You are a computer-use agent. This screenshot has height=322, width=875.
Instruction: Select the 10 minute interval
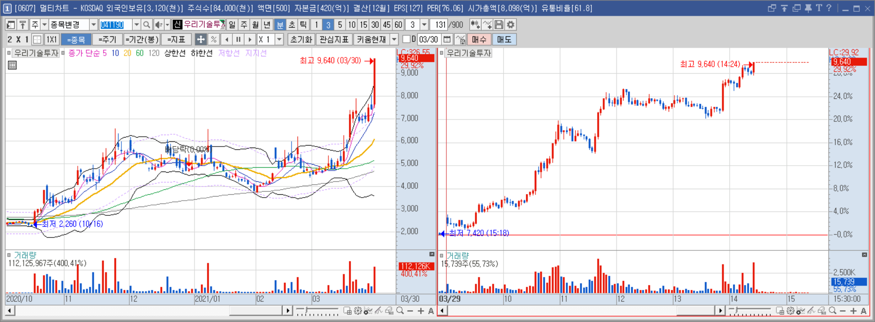pyautogui.click(x=351, y=25)
